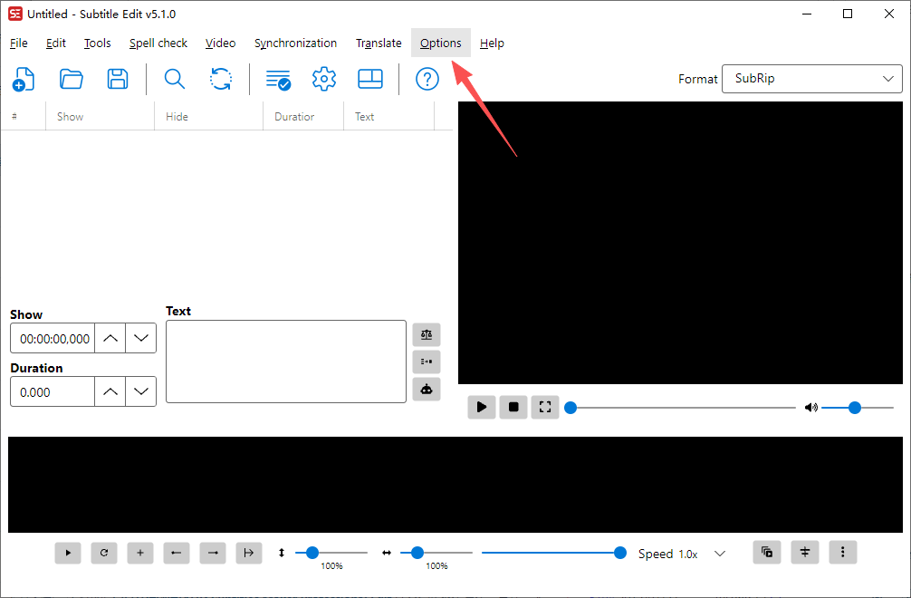Open the Options menu
The width and height of the screenshot is (911, 598).
click(x=441, y=43)
